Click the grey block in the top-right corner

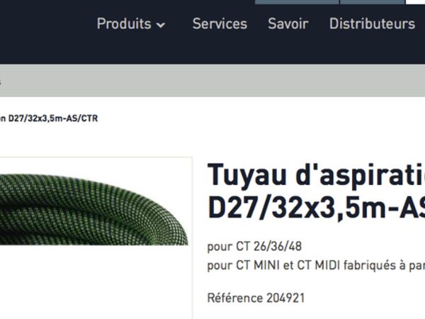417,2
